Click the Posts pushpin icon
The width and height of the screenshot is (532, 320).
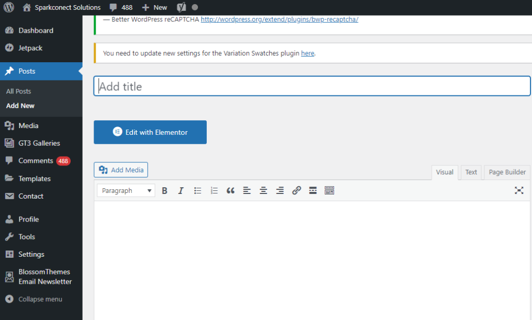[9, 71]
